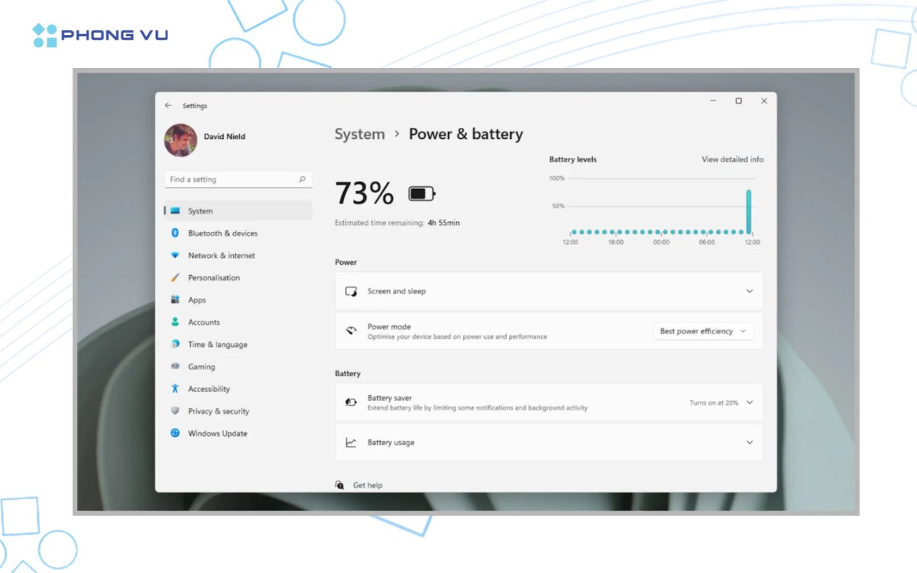The width and height of the screenshot is (917, 573).
Task: Open Network & internet settings
Action: (221, 256)
